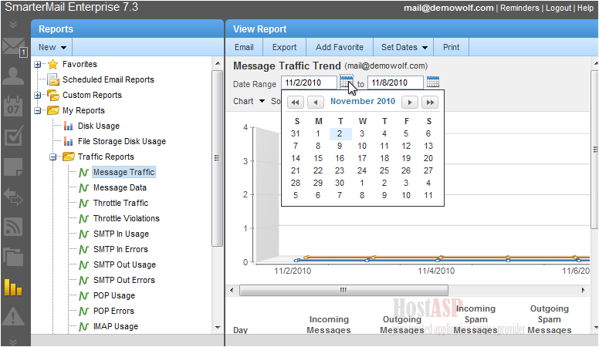Click the start date input field
Image resolution: width=599 pixels, height=347 pixels.
[x=309, y=83]
